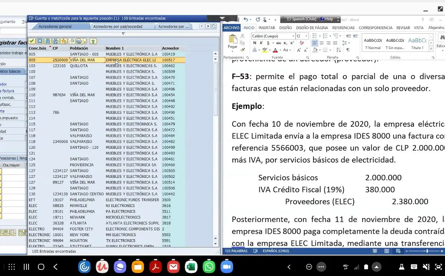Open the line spacing dropdown in Word
Viewport: 445px width, 276px height.
(x=345, y=43)
